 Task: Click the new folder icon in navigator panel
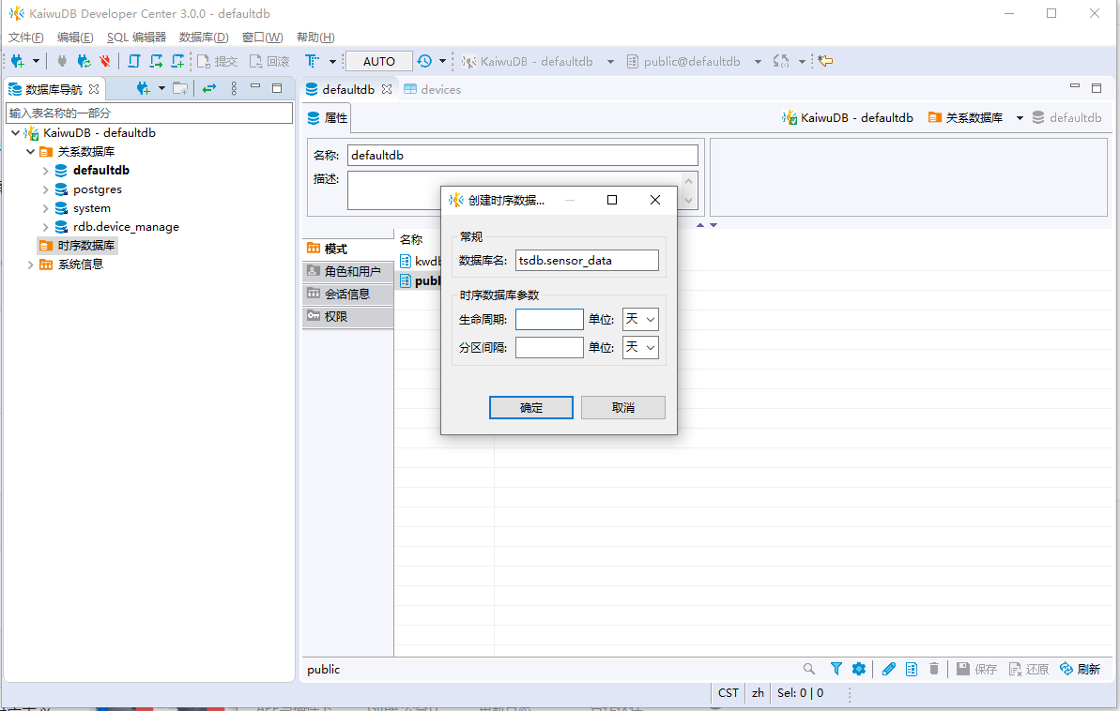coord(180,88)
